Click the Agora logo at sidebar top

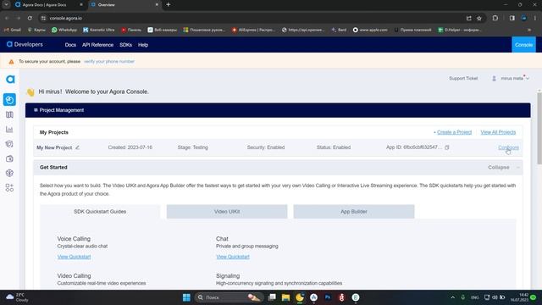(10, 79)
